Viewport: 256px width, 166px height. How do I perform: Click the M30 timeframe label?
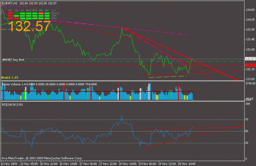(29, 11)
